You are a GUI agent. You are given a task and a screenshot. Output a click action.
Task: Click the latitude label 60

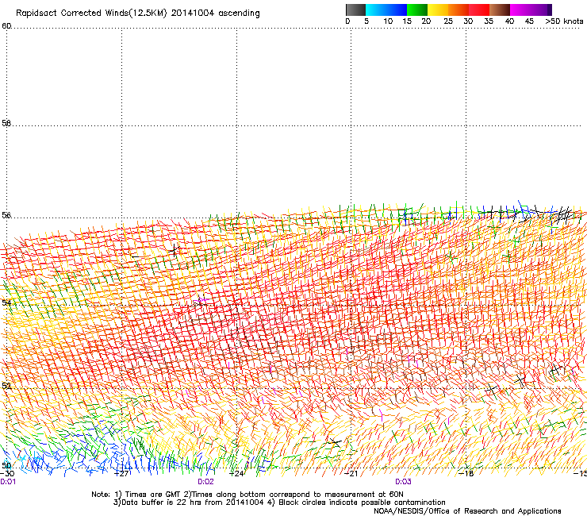point(6,26)
